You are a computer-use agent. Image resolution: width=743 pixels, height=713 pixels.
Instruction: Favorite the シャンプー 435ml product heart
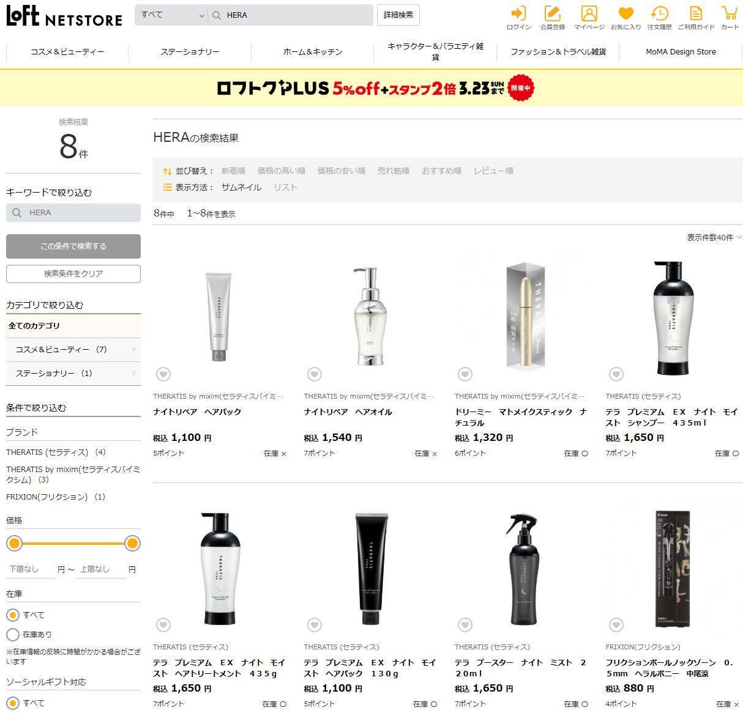[x=616, y=374]
